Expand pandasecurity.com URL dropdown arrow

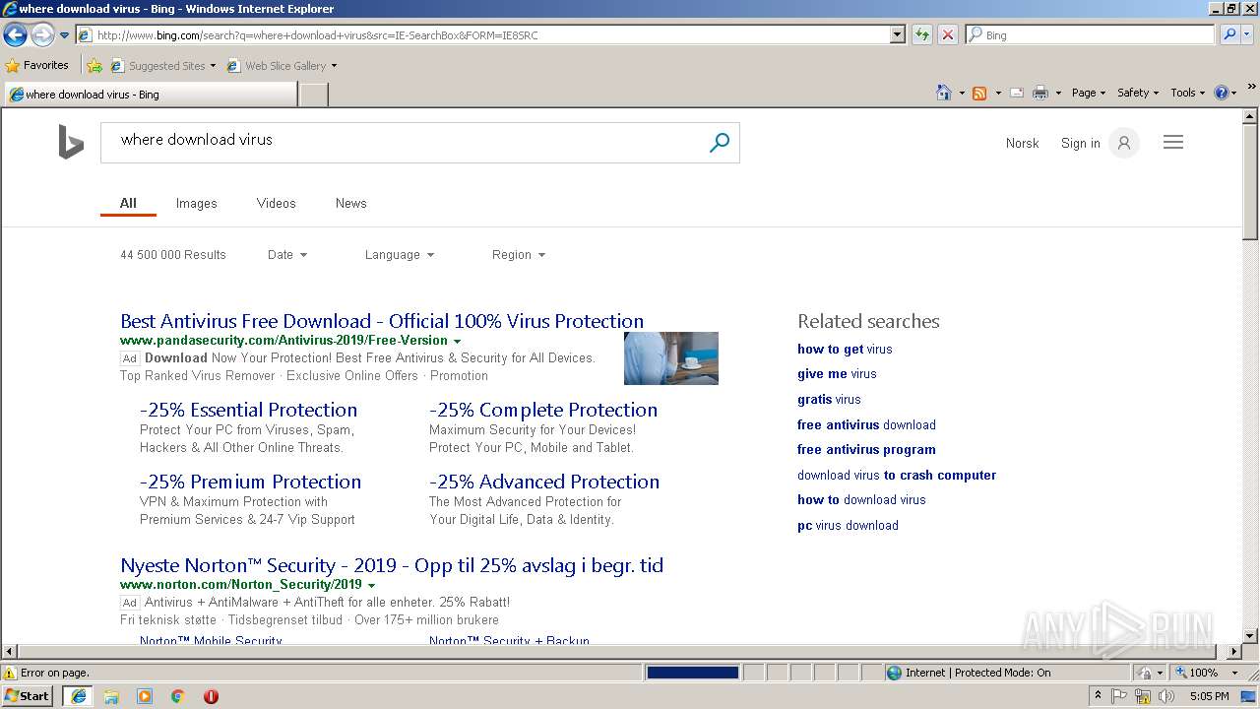tap(457, 341)
